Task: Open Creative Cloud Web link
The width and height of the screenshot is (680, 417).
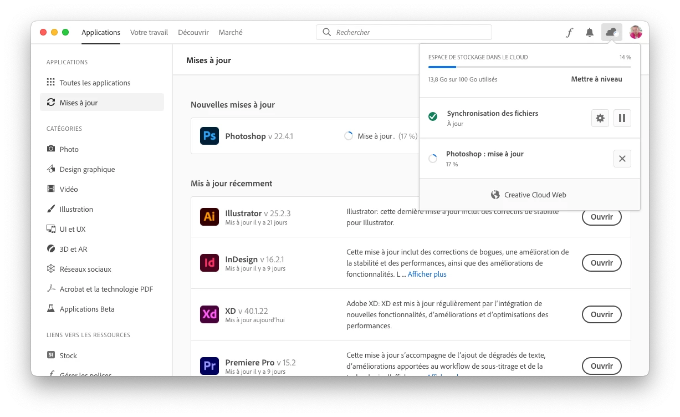Action: (x=529, y=195)
